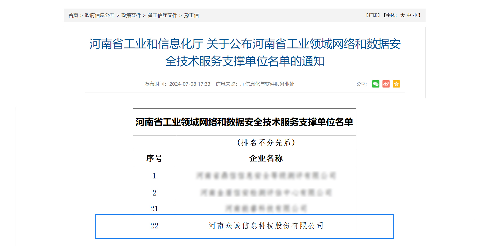This screenshot has width=487, height=246.
Task: Click 河南众诚信息科技股份有限公司 in row 22
Action: 266,226
